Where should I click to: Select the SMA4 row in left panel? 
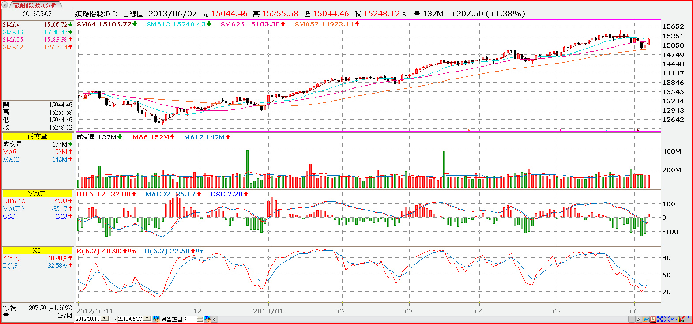click(x=38, y=25)
